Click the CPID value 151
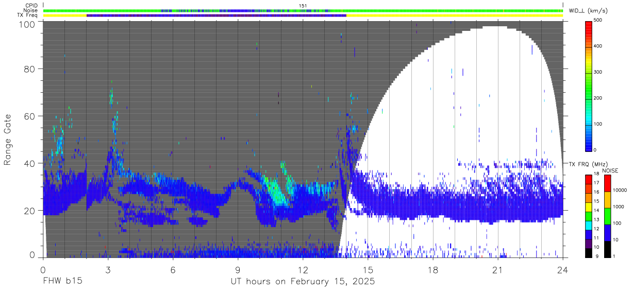The image size is (633, 292). [303, 6]
